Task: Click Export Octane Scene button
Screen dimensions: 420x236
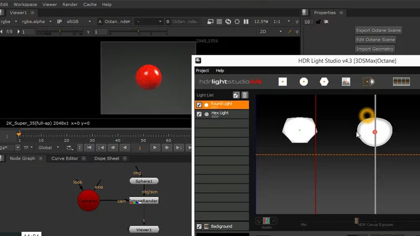Action: click(379, 30)
